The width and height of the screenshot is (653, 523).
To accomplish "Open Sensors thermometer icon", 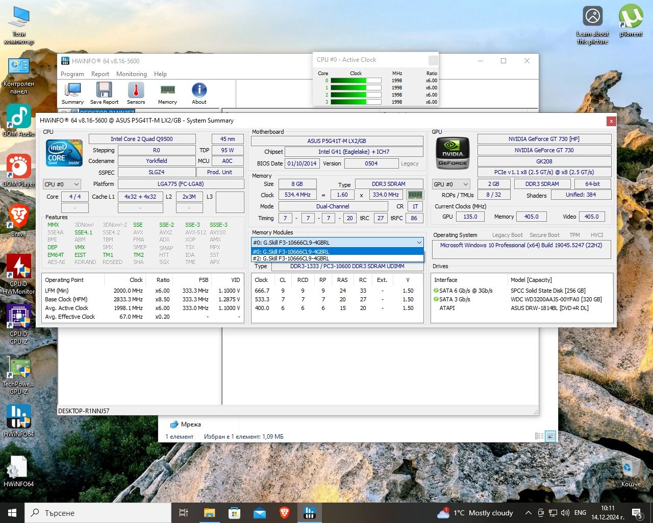I will click(x=136, y=93).
